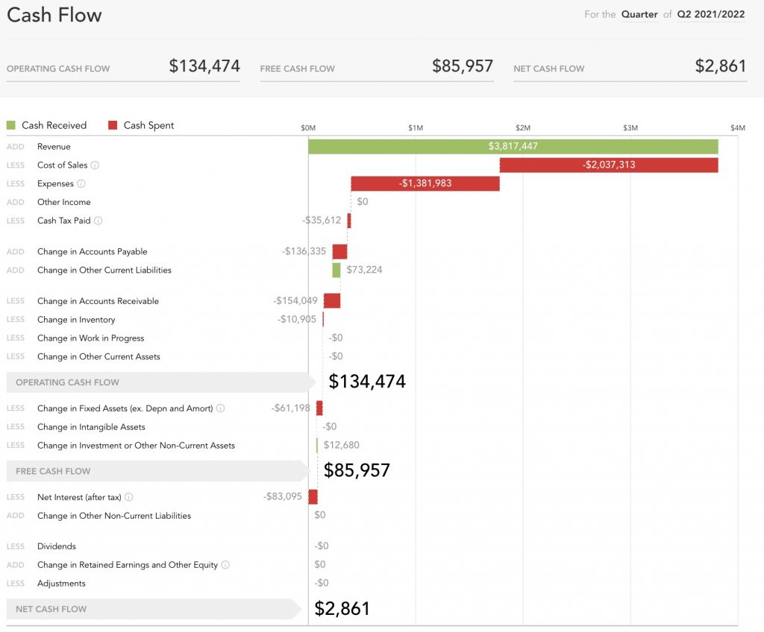Click the Change in Other Current Liabilities label
Image resolution: width=764 pixels, height=632 pixels.
click(104, 271)
